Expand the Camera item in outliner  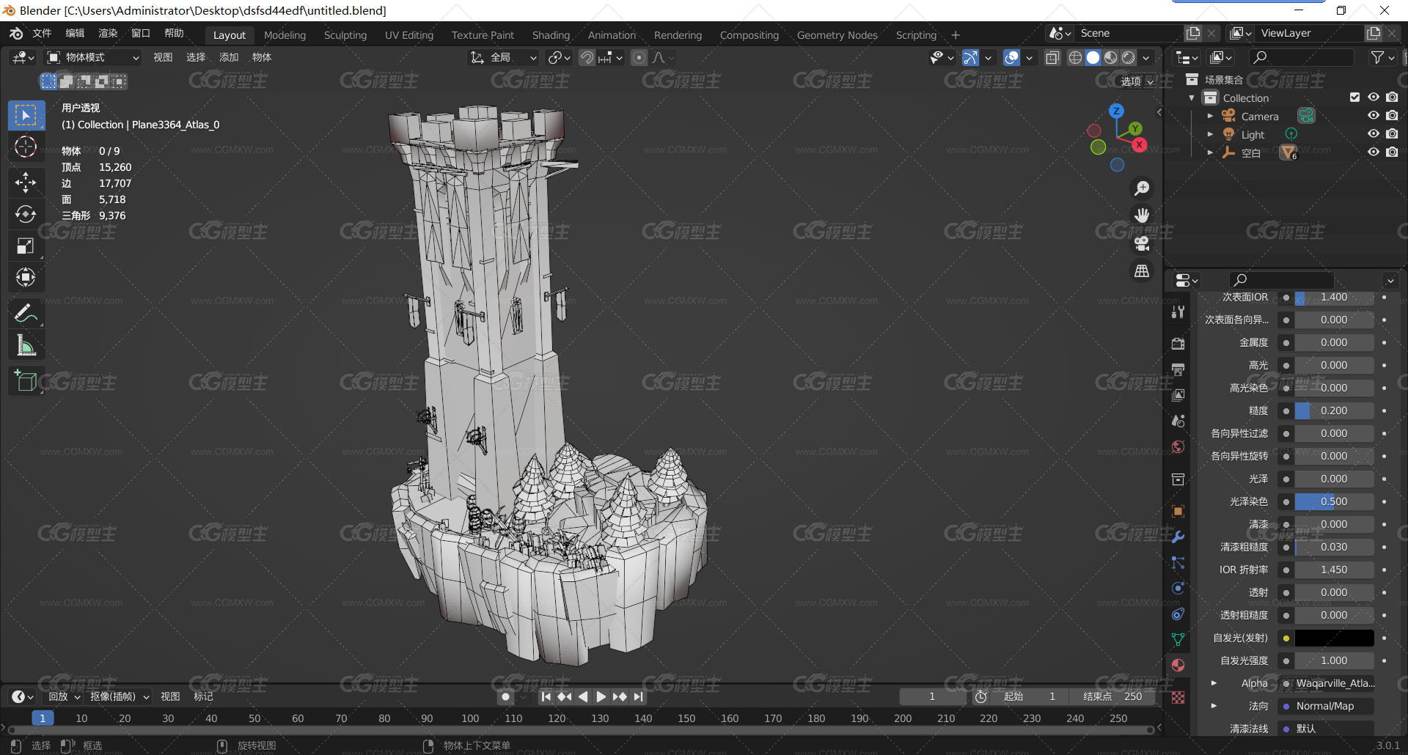[1210, 116]
